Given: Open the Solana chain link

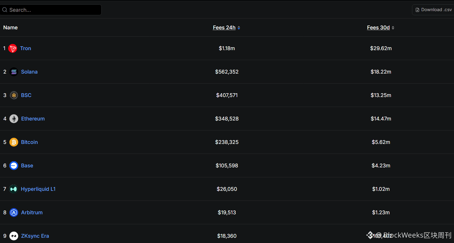Looking at the screenshot, I should [29, 72].
